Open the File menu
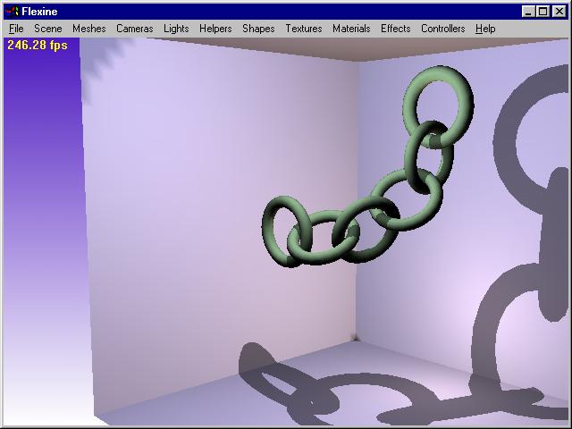This screenshot has width=572, height=429. click(x=16, y=29)
